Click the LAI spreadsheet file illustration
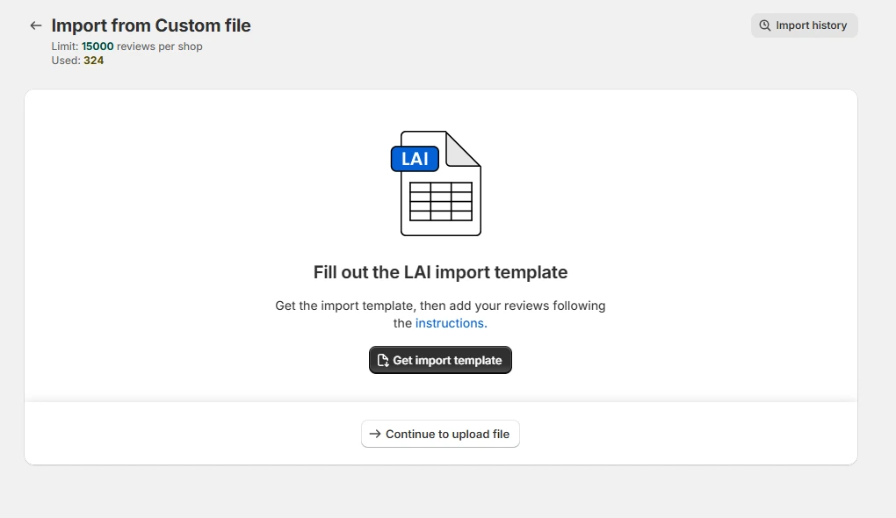Image resolution: width=896 pixels, height=518 pixels. pos(436,183)
